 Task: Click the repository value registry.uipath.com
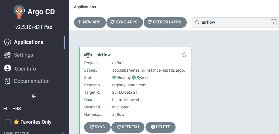pyautogui.click(x=129, y=85)
